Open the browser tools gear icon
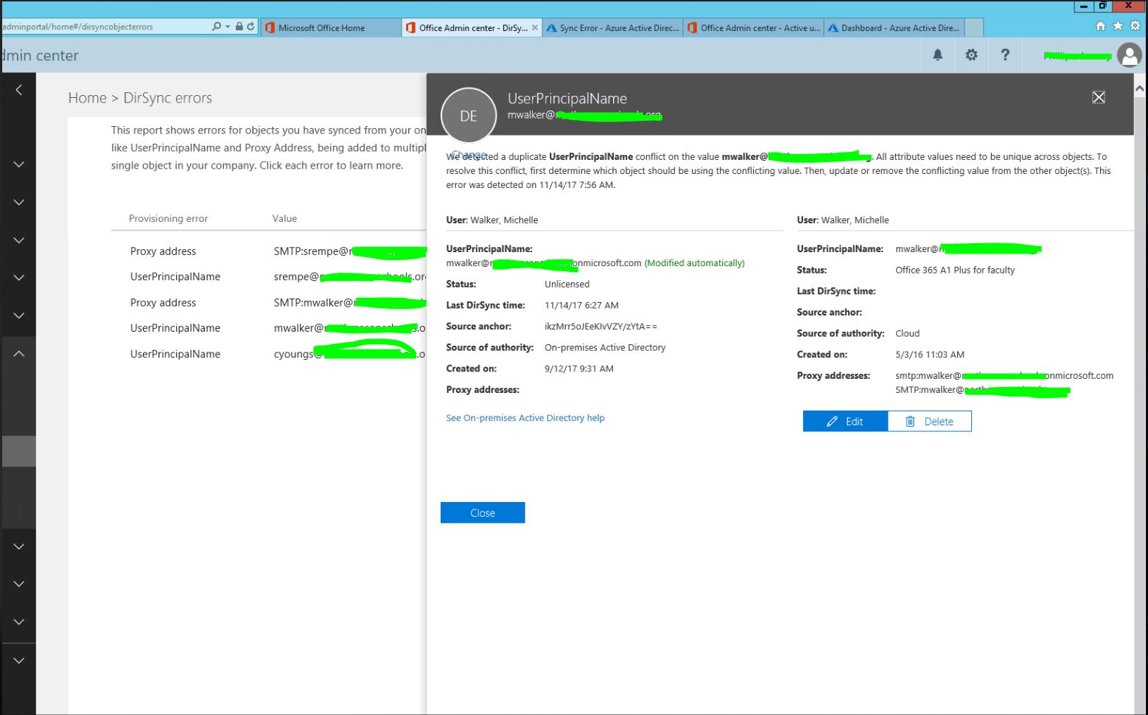This screenshot has height=715, width=1148. [1135, 26]
